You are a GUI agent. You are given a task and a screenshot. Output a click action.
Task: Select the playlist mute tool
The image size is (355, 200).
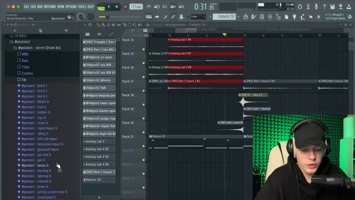coord(114,25)
